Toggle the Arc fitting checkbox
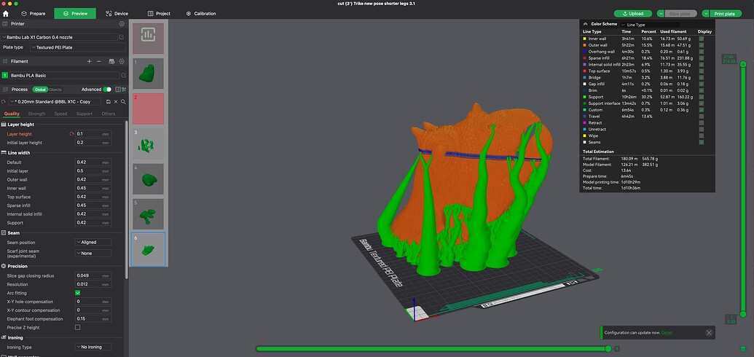 pos(78,293)
